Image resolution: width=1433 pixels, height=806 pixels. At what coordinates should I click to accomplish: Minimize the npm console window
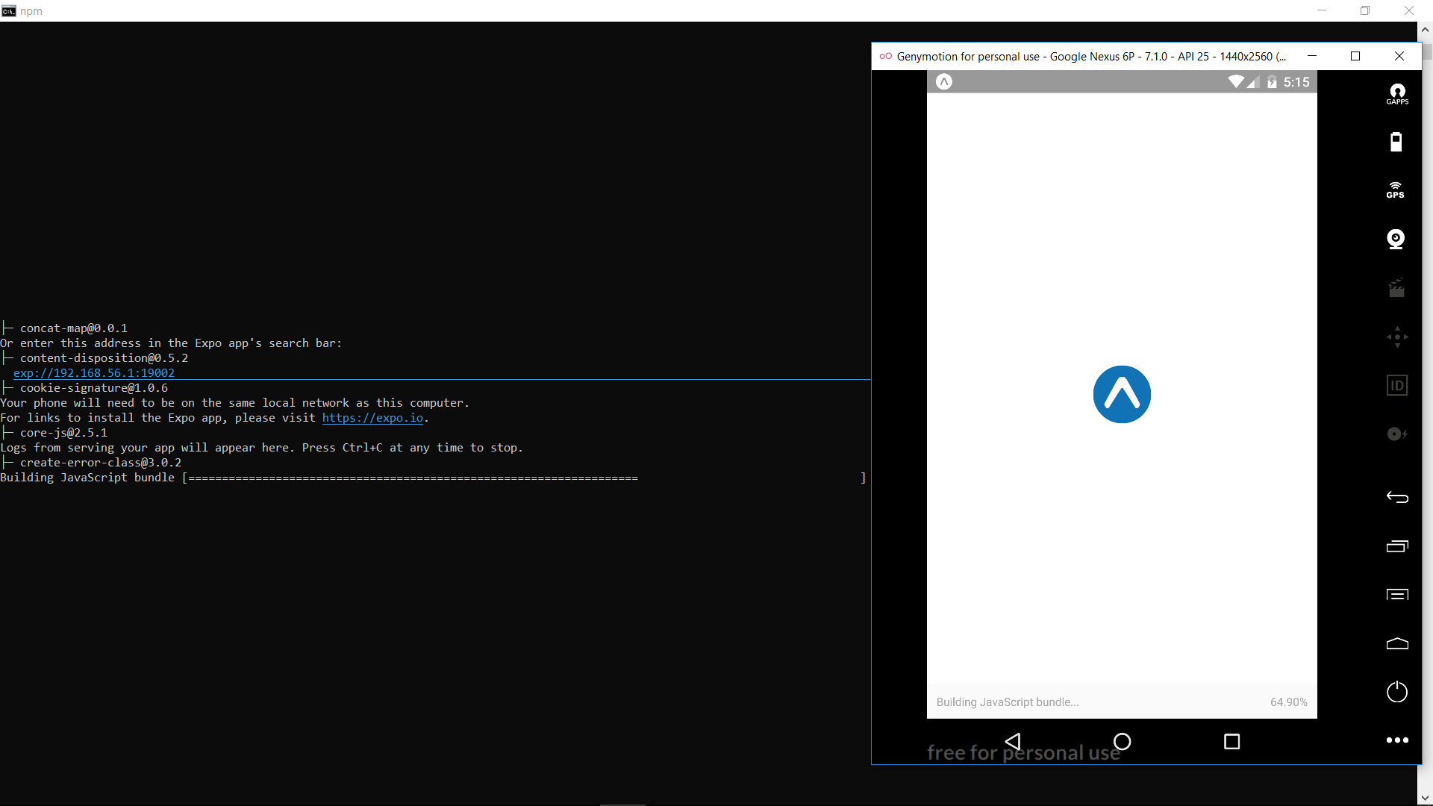(1322, 10)
